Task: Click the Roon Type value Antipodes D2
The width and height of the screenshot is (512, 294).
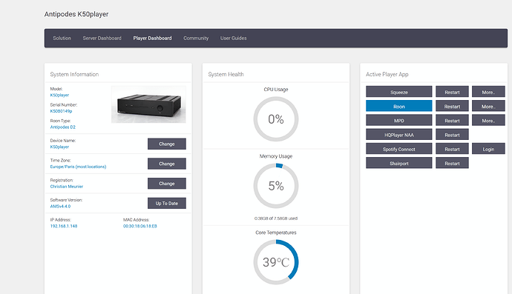Action: [62, 127]
